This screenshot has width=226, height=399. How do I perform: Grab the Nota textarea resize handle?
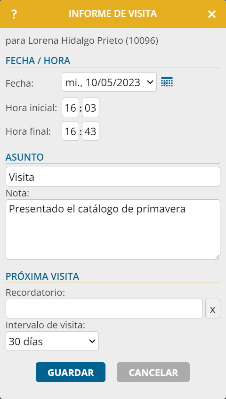tap(218, 256)
